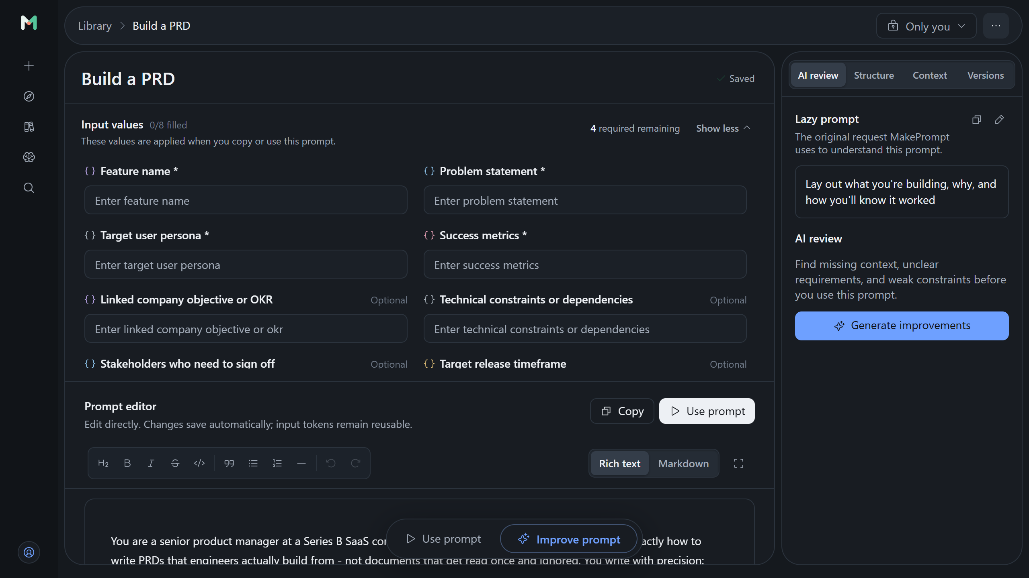Collapse input values with Show less
Viewport: 1029px width, 578px height.
pos(724,128)
